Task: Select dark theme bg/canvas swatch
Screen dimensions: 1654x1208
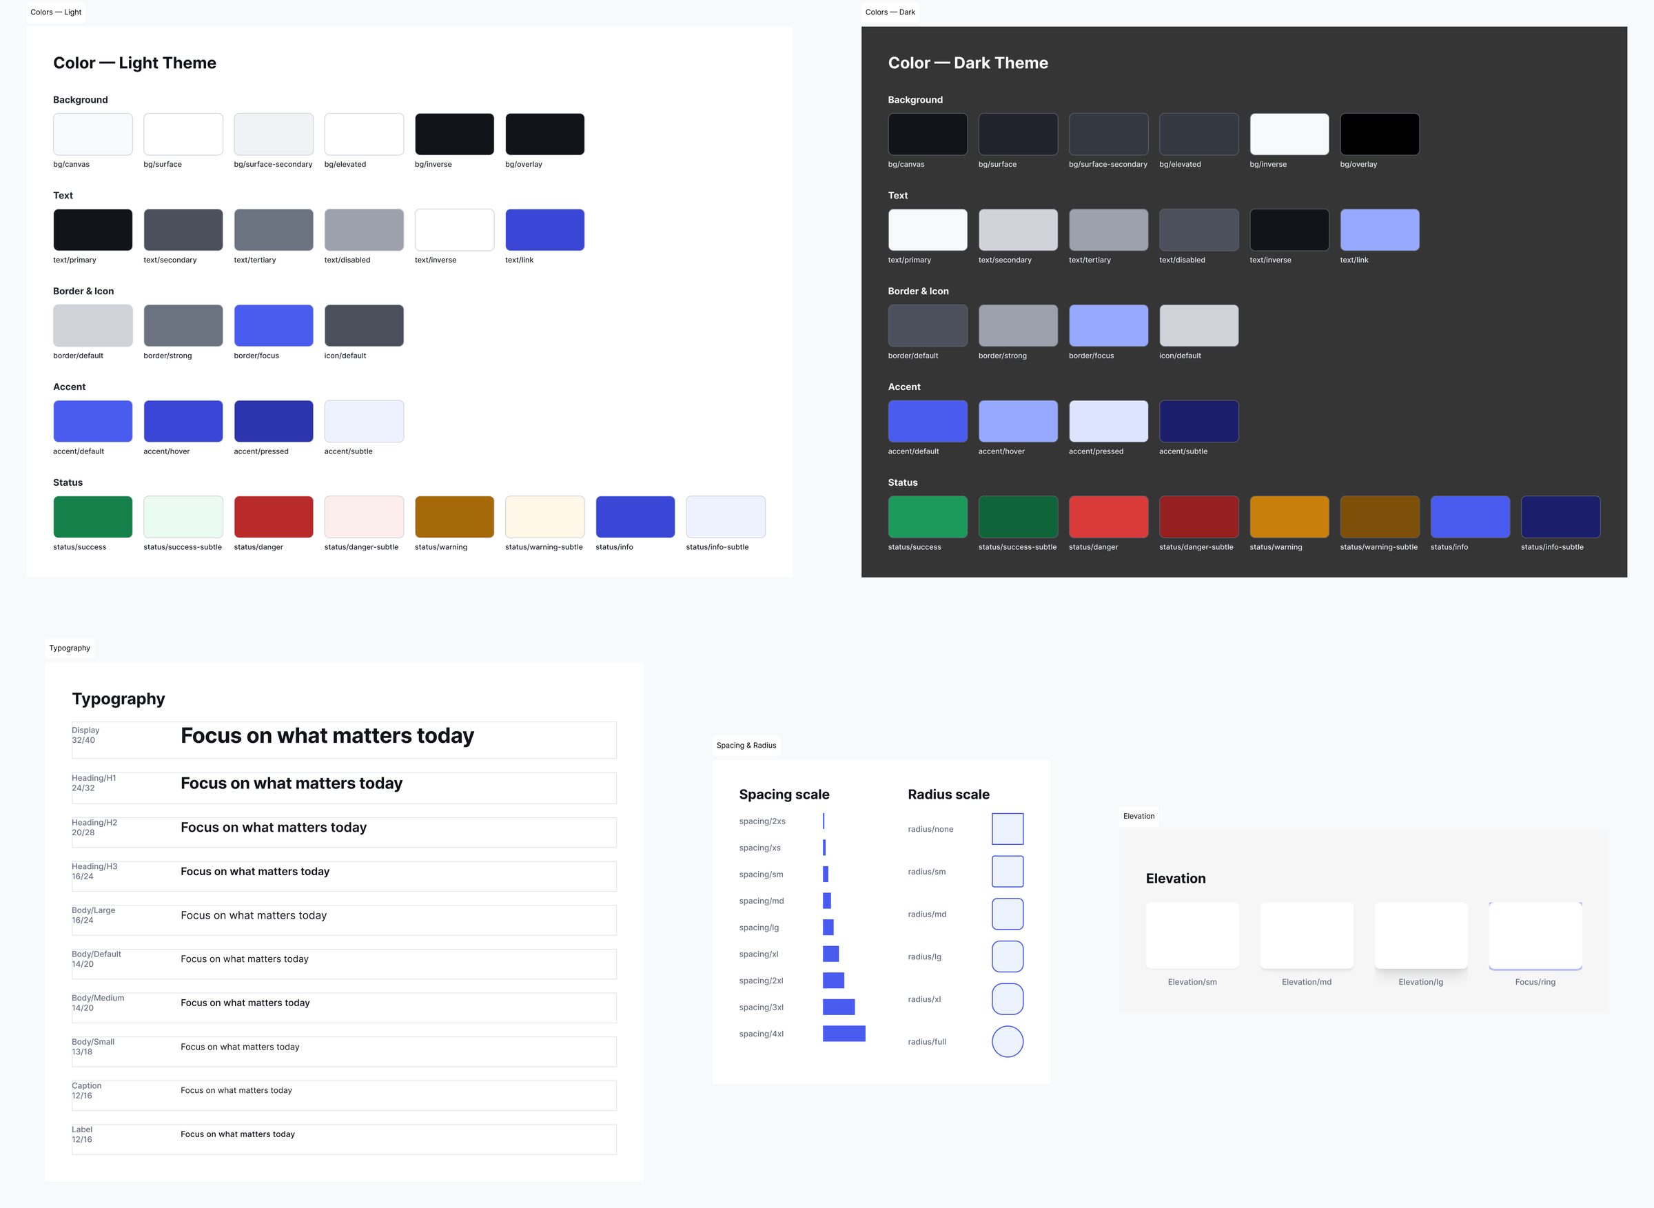Action: click(x=928, y=134)
